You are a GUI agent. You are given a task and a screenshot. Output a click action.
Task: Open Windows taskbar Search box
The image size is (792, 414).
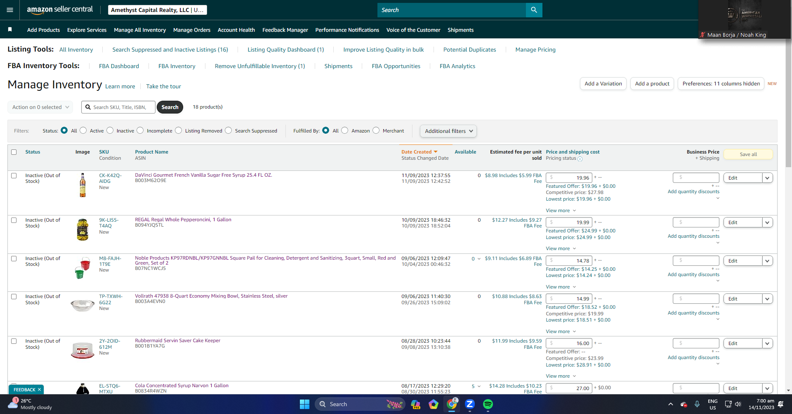pos(360,404)
